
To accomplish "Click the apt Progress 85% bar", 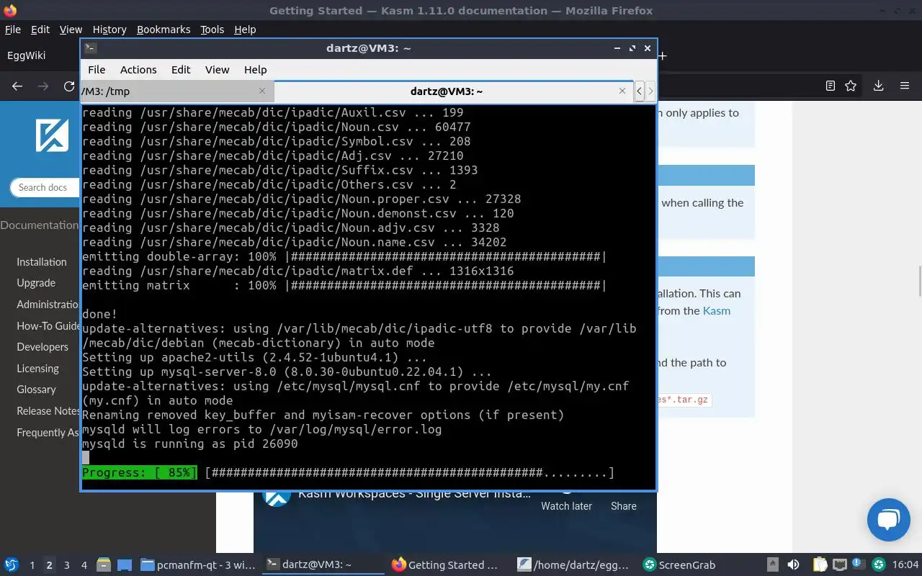I will tap(349, 473).
